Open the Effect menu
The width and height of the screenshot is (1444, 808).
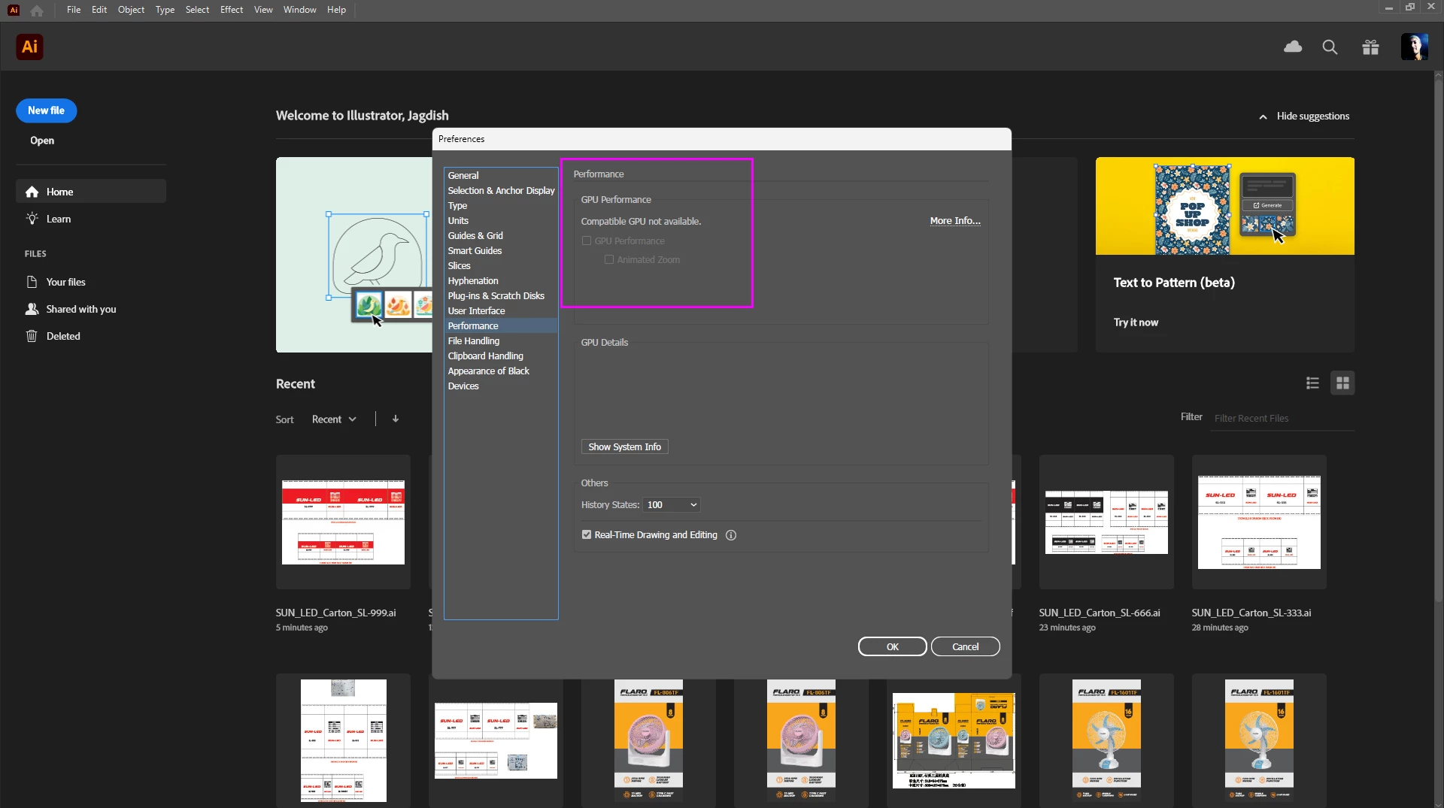point(232,10)
